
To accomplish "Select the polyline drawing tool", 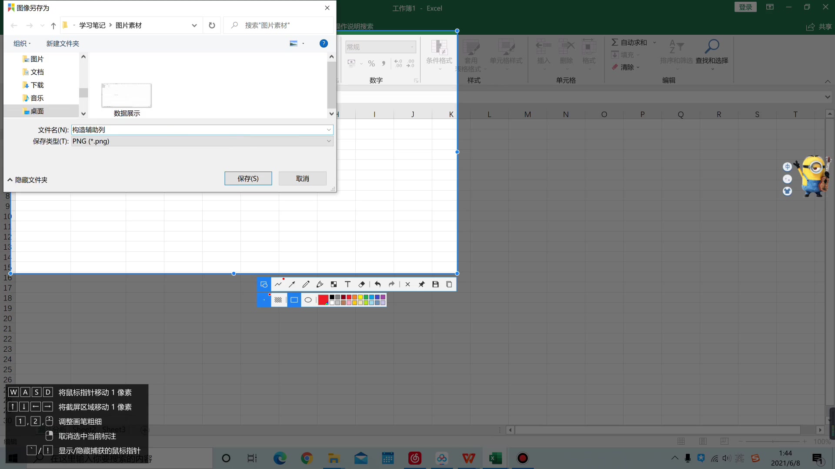I will click(x=278, y=284).
